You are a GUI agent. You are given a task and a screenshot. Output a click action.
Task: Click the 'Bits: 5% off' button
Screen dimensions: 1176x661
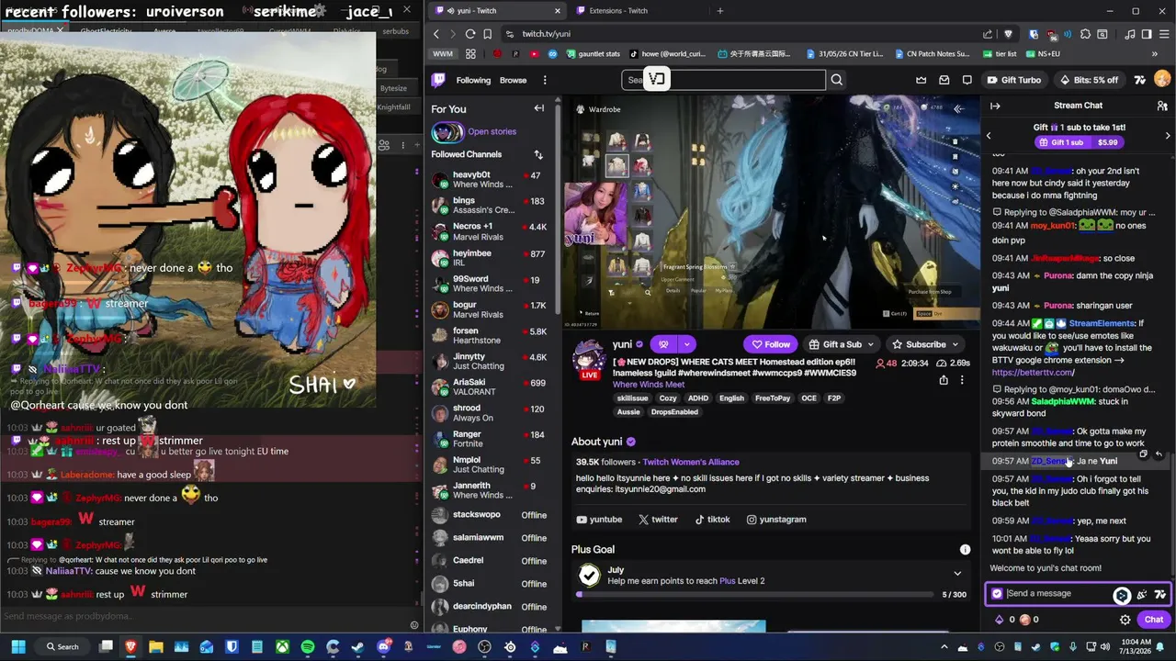[x=1090, y=80]
